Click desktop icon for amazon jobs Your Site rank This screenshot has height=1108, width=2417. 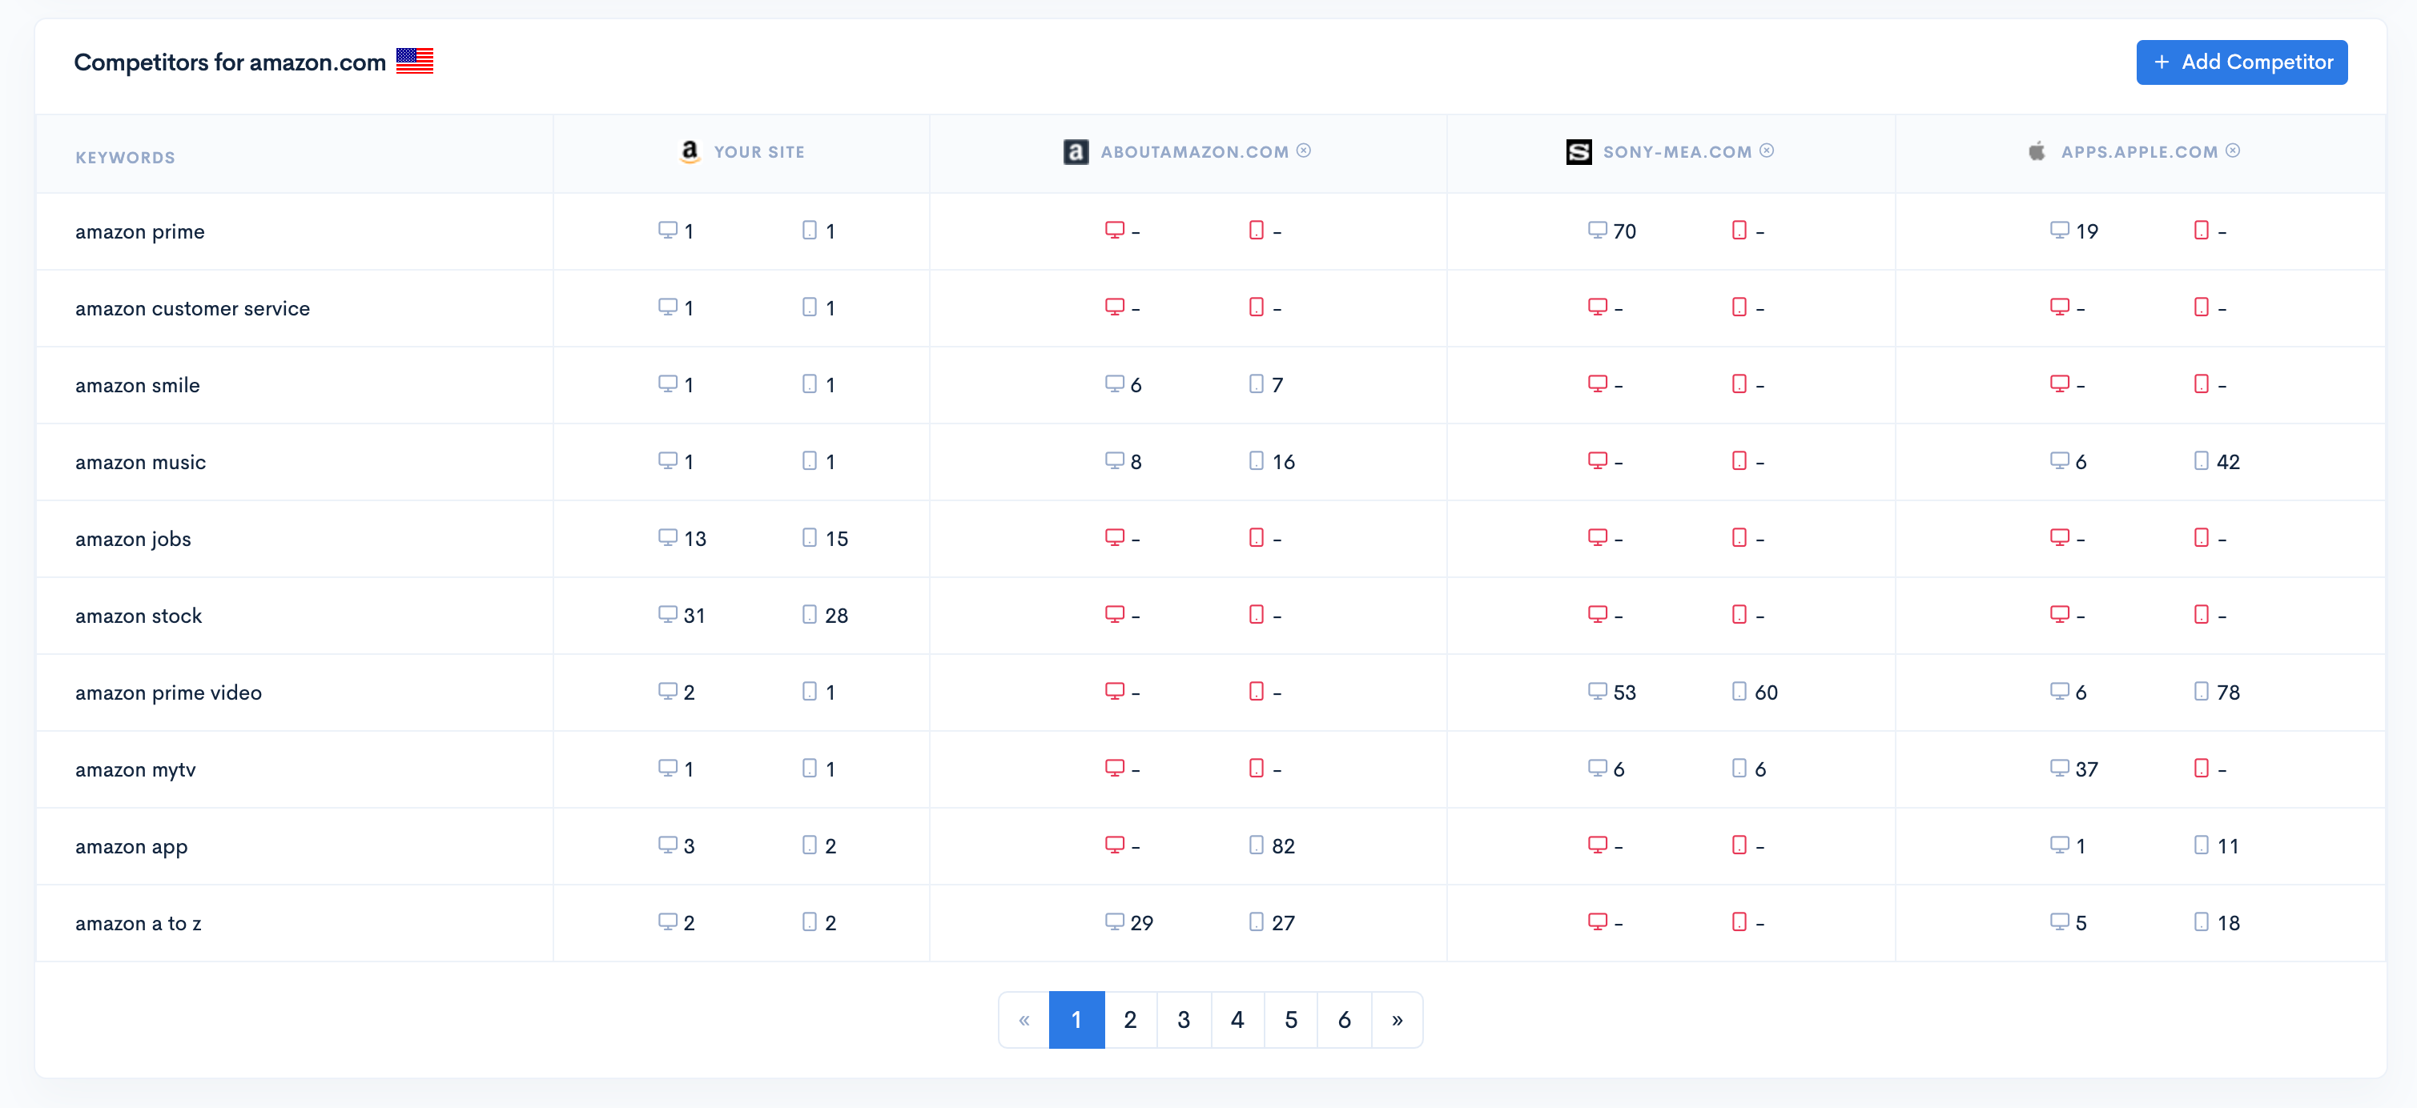(x=667, y=537)
